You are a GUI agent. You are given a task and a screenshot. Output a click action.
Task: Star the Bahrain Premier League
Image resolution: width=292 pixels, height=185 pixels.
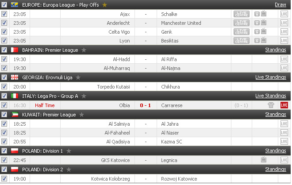pyautogui.click(x=84, y=50)
